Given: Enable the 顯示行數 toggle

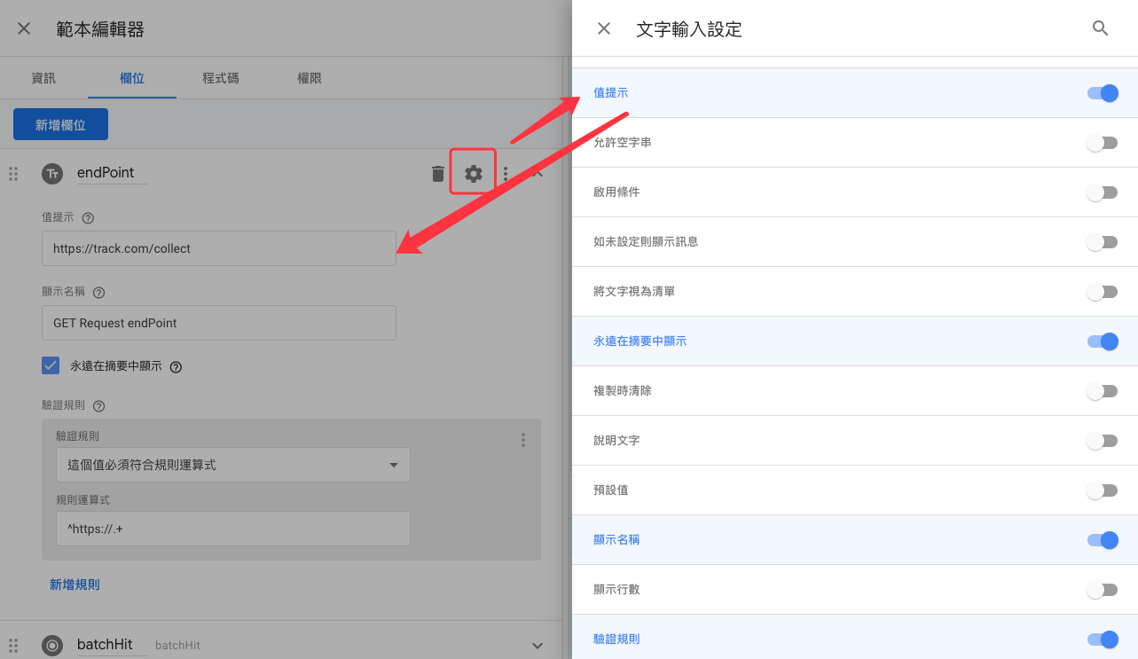Looking at the screenshot, I should [1103, 590].
